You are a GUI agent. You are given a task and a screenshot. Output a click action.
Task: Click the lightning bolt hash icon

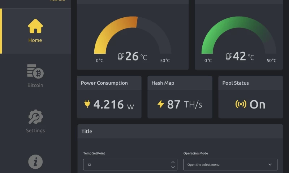point(161,104)
